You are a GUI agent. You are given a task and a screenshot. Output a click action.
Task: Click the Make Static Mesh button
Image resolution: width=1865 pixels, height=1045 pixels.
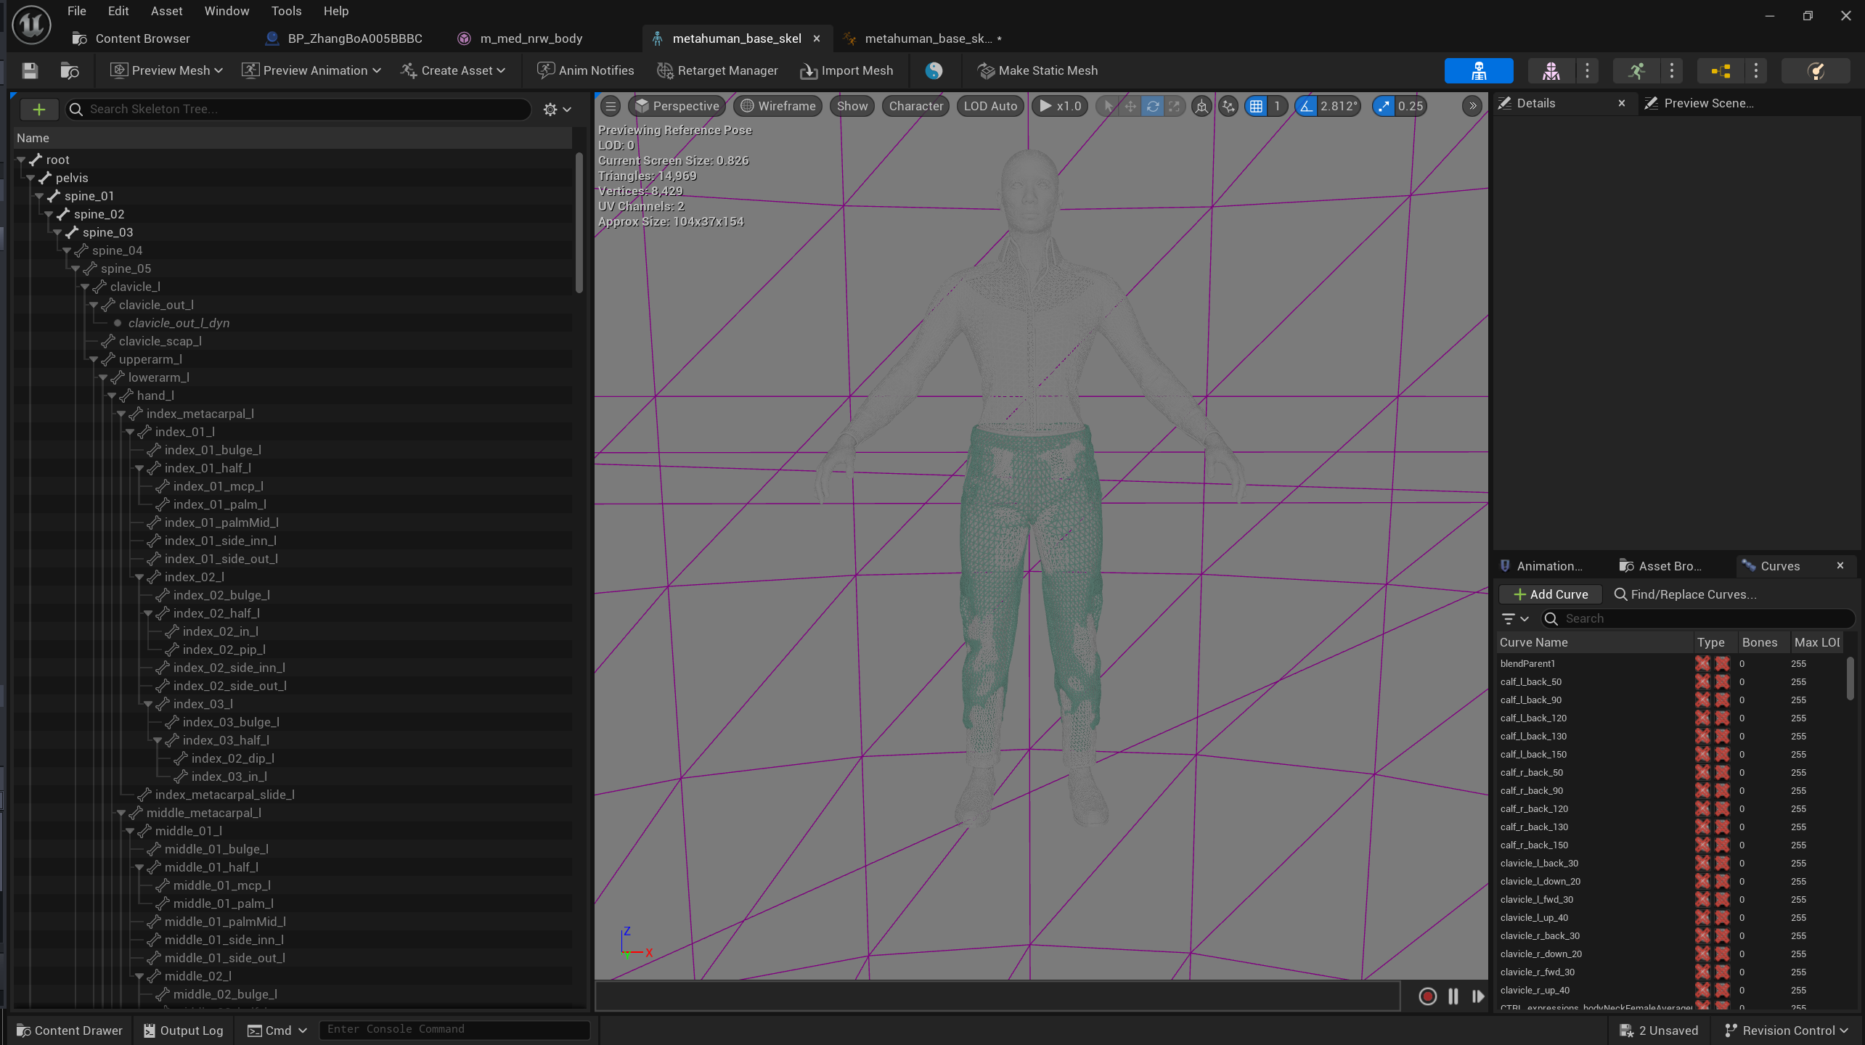1037,70
